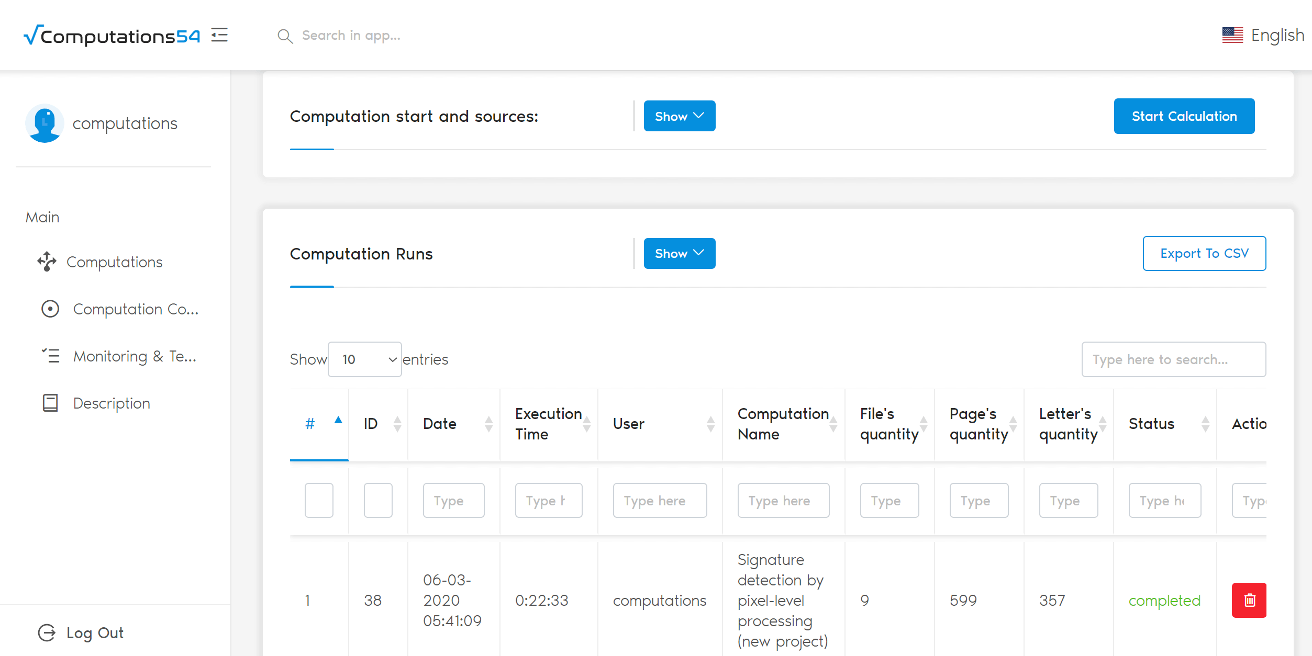Click Start Calculation button
The height and width of the screenshot is (656, 1312).
(1184, 116)
